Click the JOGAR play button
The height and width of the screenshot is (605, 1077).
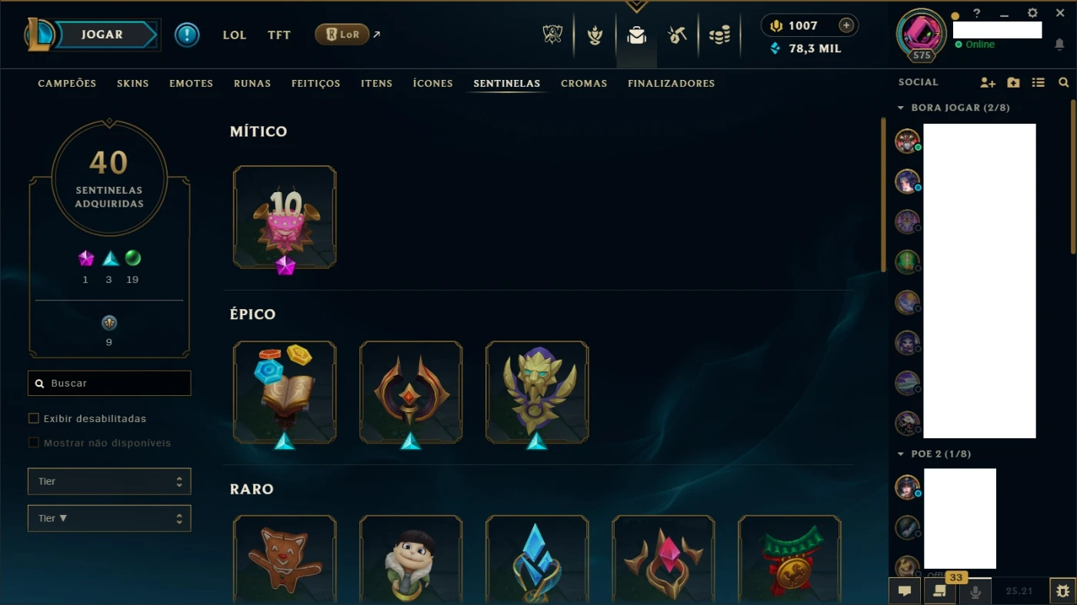point(102,35)
